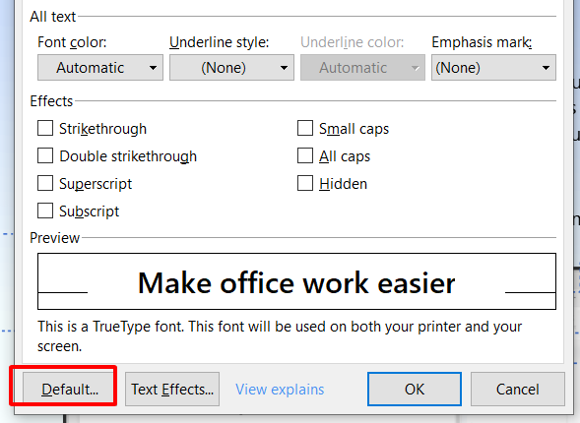580x423 pixels.
Task: Click the TrueType font description text
Action: [x=280, y=336]
